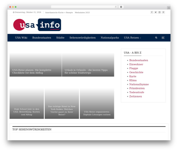Screen dimensions: 178x151
Task: Click the usa info logo
Action: click(37, 25)
